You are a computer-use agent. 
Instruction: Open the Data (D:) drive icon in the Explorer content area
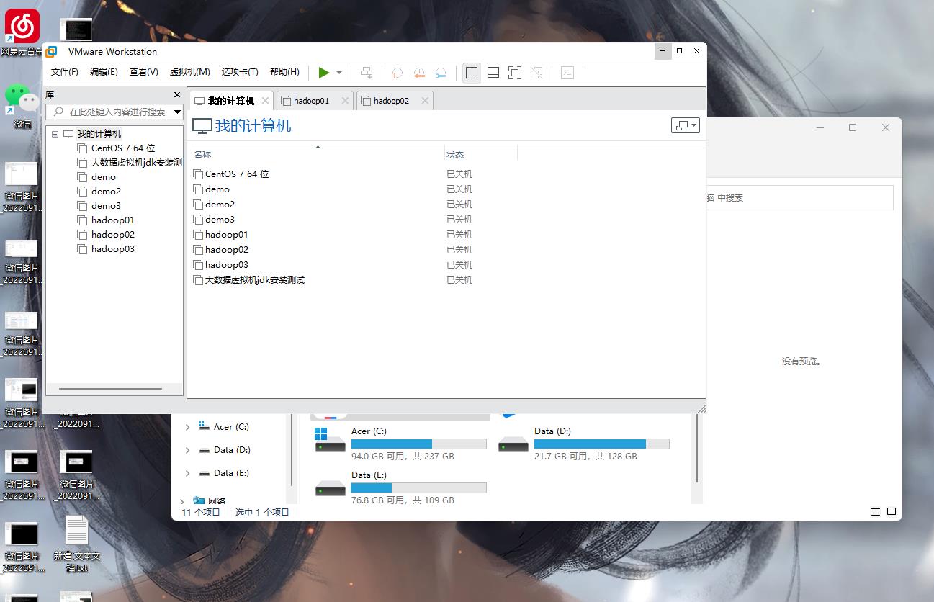513,444
